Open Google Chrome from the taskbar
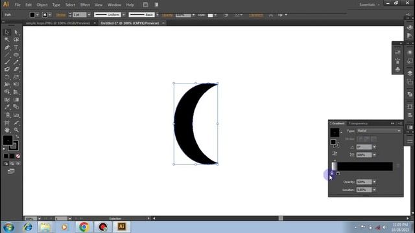 (84, 227)
